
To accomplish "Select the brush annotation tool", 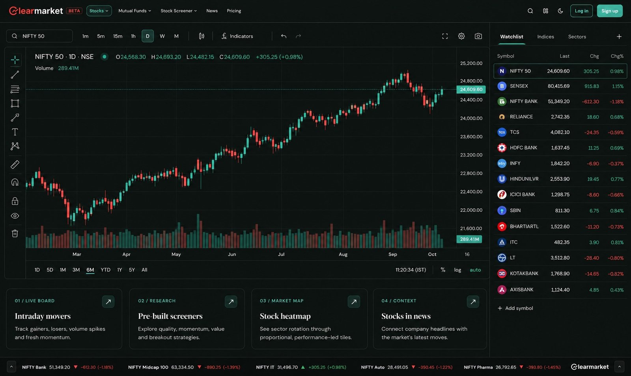I will (x=15, y=117).
